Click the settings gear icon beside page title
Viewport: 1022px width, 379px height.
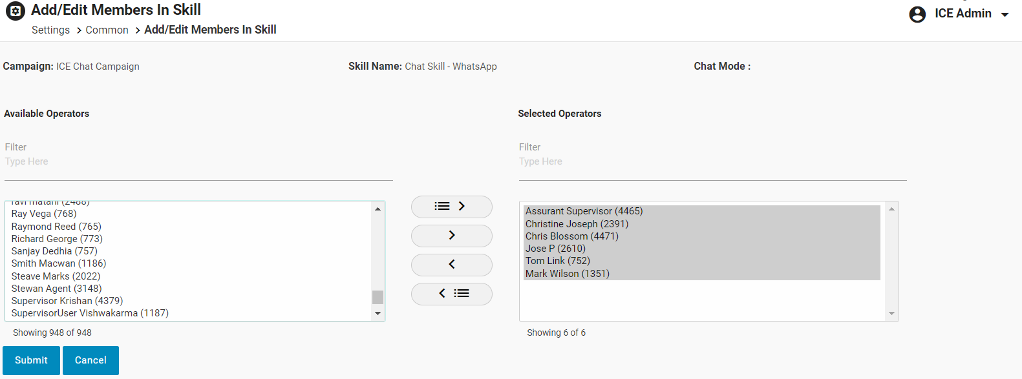[x=16, y=10]
